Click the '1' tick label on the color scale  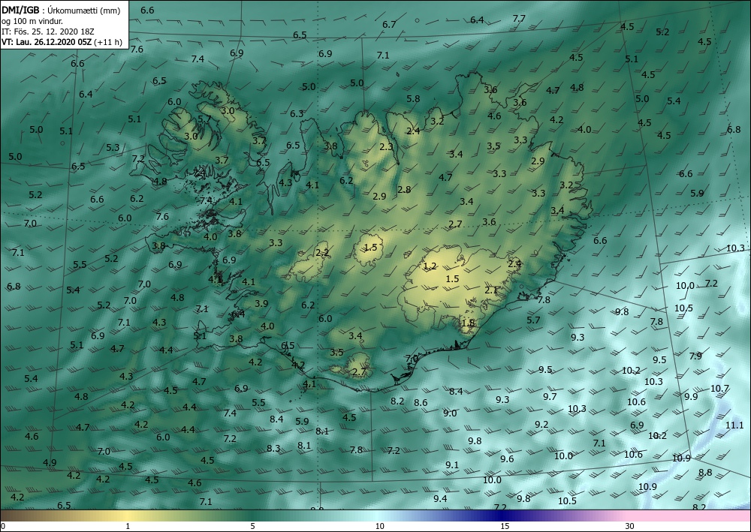click(128, 526)
